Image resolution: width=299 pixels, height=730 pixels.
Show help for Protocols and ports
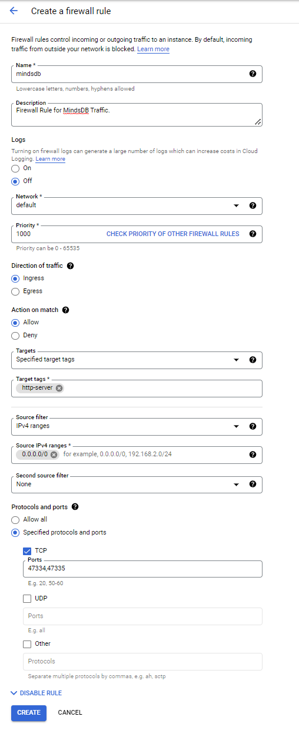tap(75, 506)
